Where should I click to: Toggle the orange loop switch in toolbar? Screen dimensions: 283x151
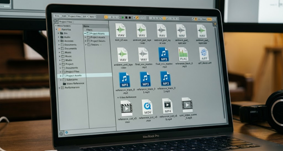tap(164, 18)
